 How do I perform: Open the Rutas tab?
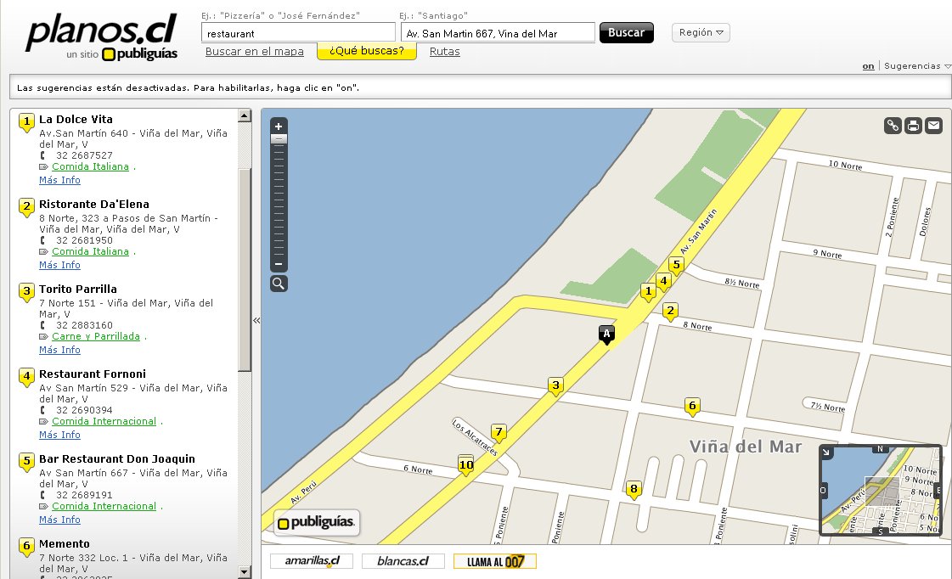click(x=444, y=52)
